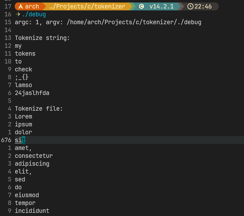Click the token 'dolor'

(x=23, y=132)
